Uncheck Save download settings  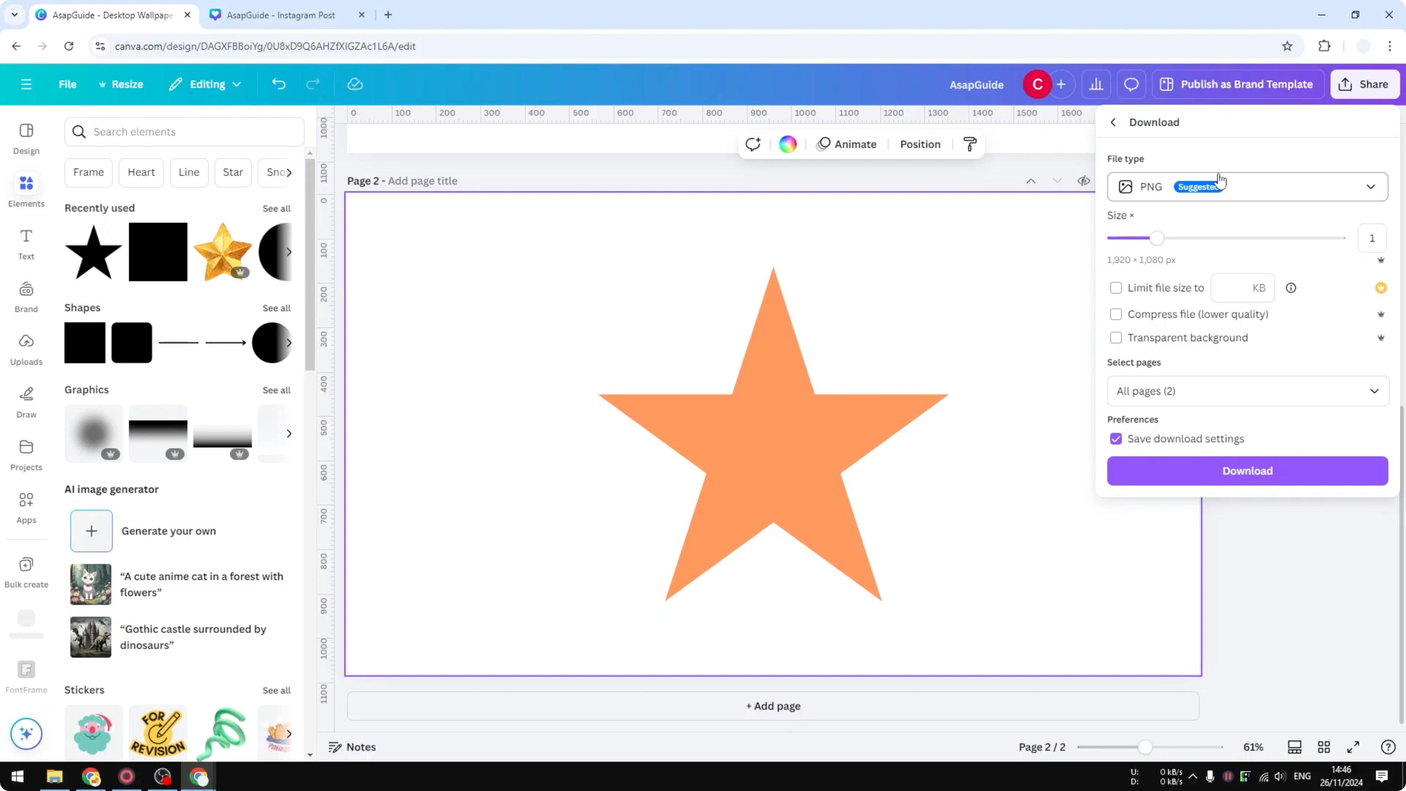1116,438
